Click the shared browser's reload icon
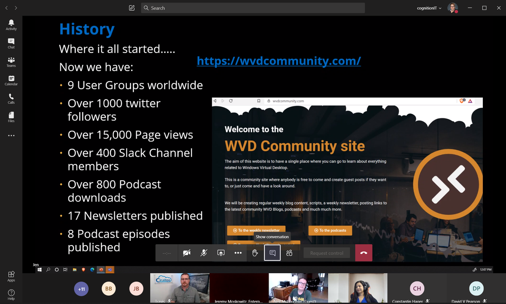The image size is (506, 304). (x=231, y=101)
